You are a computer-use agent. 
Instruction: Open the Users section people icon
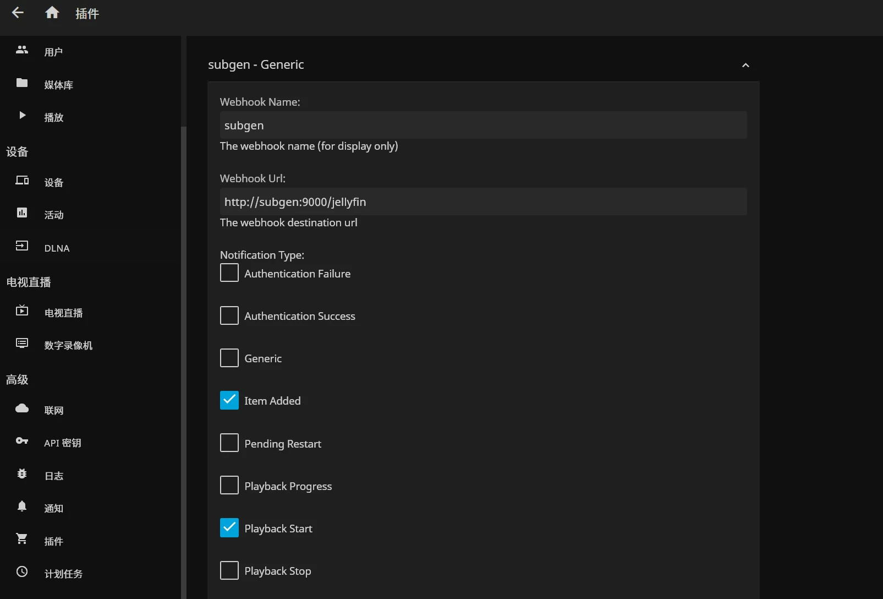[22, 50]
